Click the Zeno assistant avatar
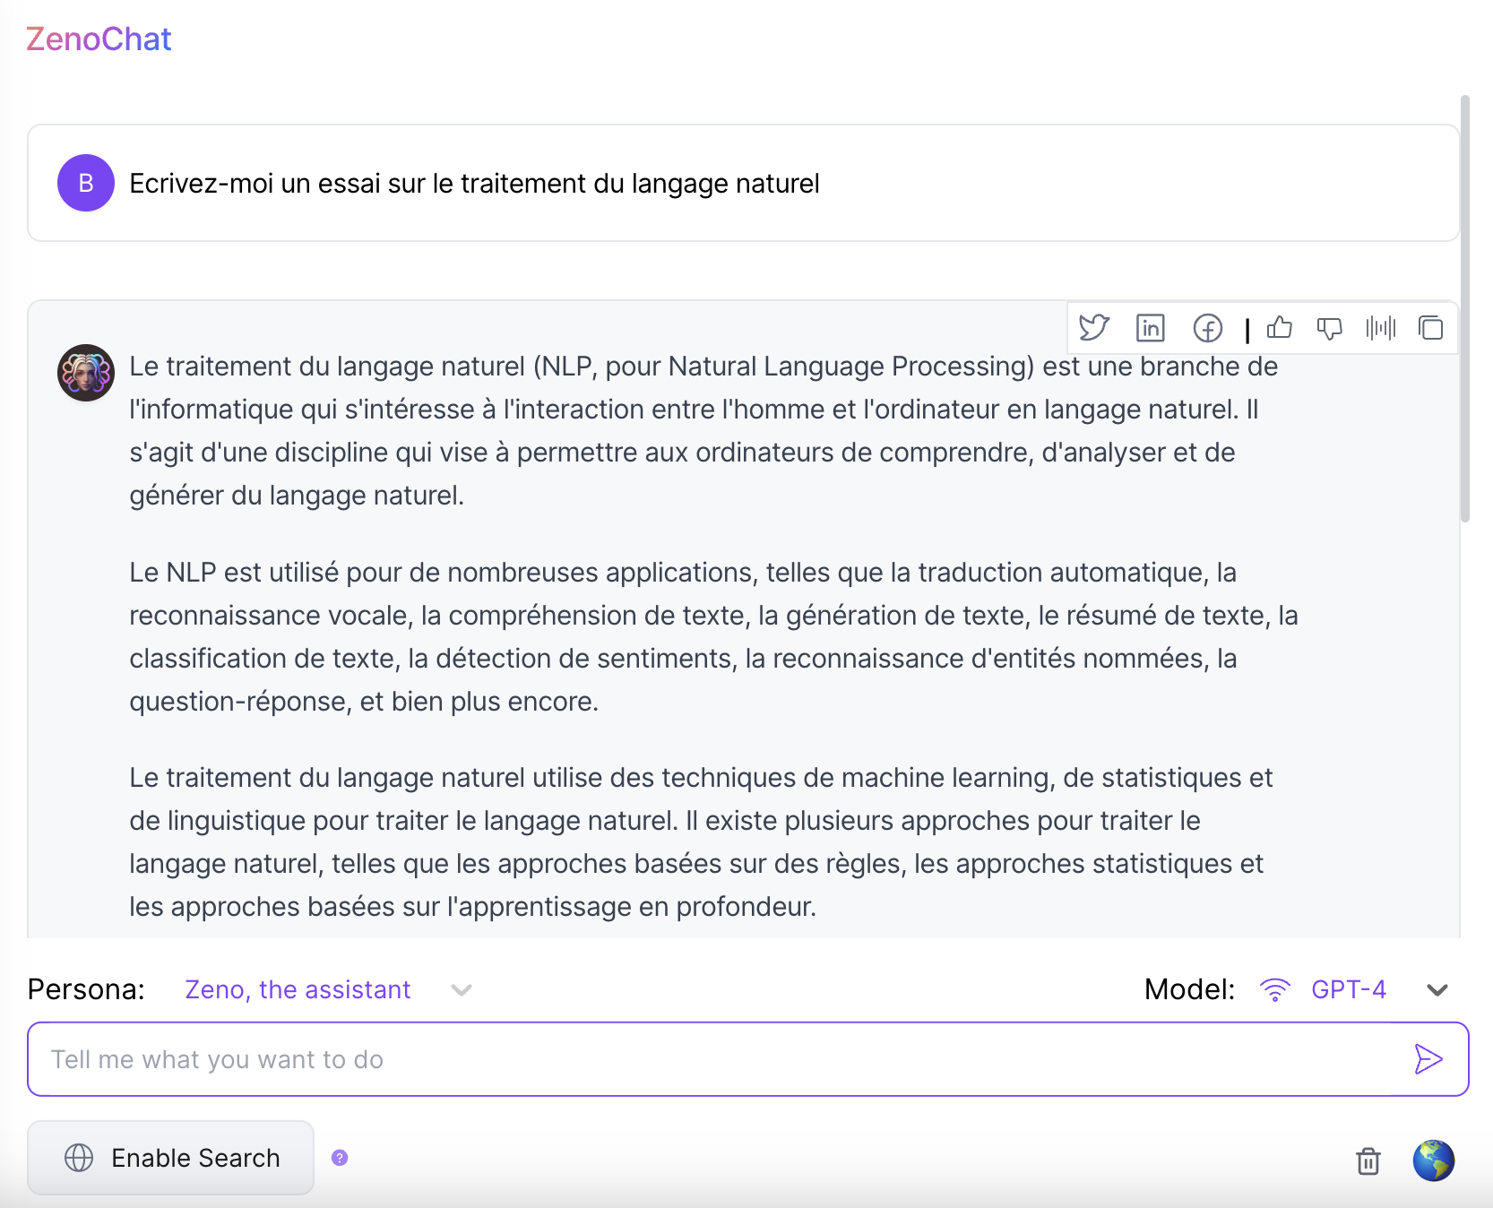This screenshot has width=1493, height=1208. click(x=86, y=373)
